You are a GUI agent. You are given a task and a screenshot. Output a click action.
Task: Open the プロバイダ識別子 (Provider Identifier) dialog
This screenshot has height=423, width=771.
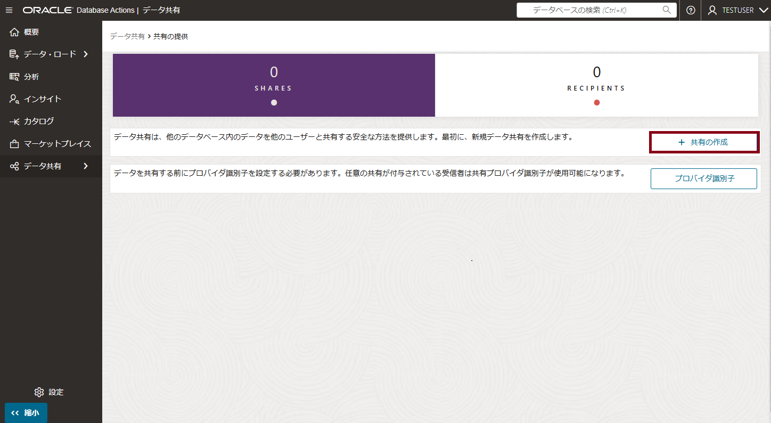[703, 178]
